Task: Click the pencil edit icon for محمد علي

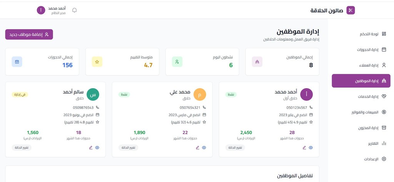Action: (x=197, y=148)
